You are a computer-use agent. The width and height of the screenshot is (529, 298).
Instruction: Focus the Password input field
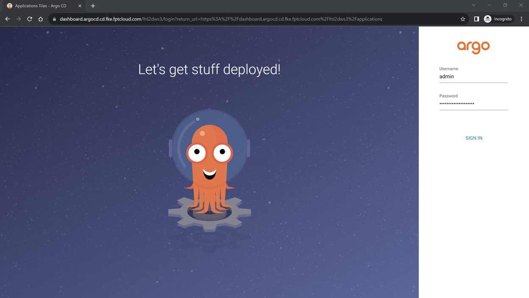point(473,103)
